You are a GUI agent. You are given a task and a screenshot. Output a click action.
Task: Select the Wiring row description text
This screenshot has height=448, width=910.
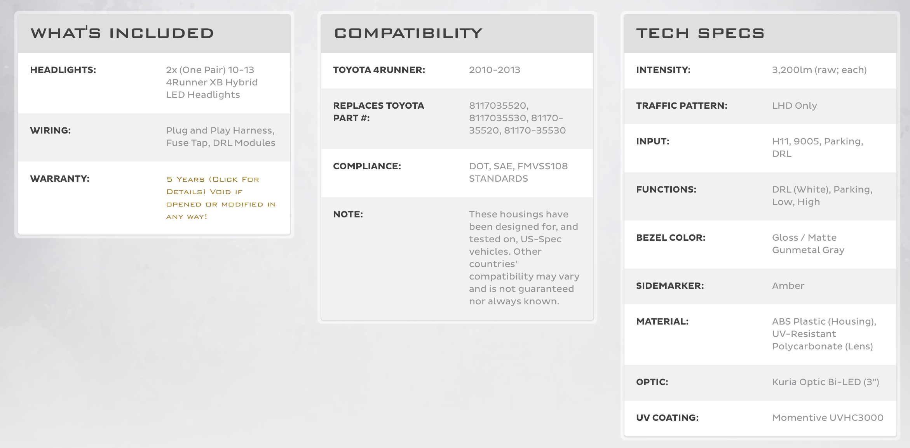220,137
